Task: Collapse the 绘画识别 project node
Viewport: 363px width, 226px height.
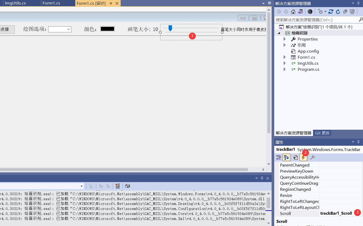Action: [279, 33]
